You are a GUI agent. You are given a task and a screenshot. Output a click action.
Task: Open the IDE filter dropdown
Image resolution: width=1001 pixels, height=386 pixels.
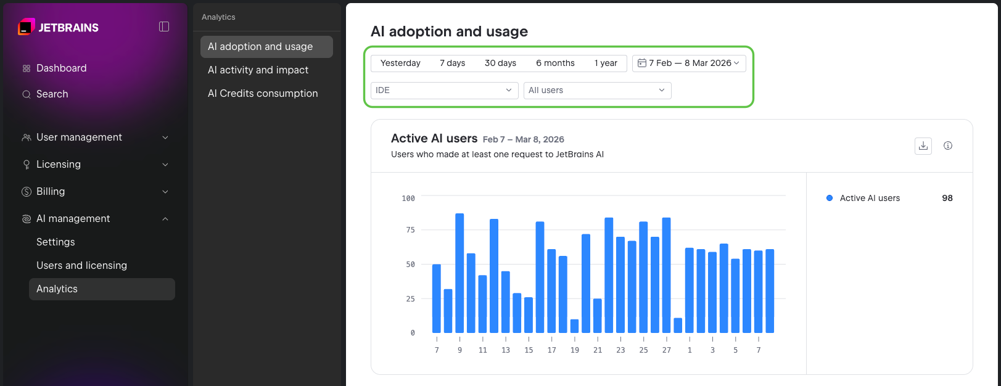point(444,91)
